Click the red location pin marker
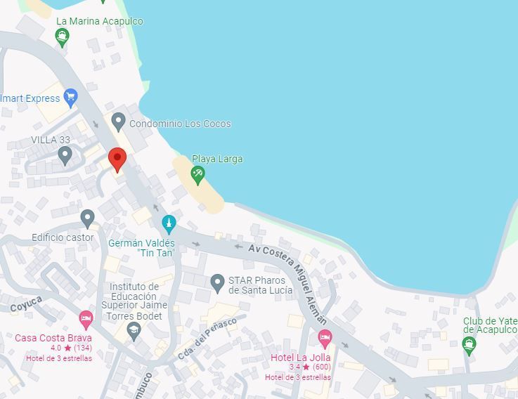Image resolution: width=518 pixels, height=399 pixels. pos(117,160)
